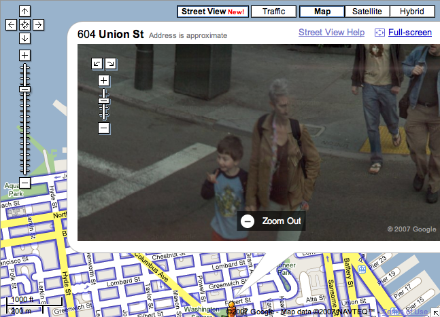The height and width of the screenshot is (317, 440).
Task: Toggle the Street View overlay button
Action: click(x=212, y=12)
